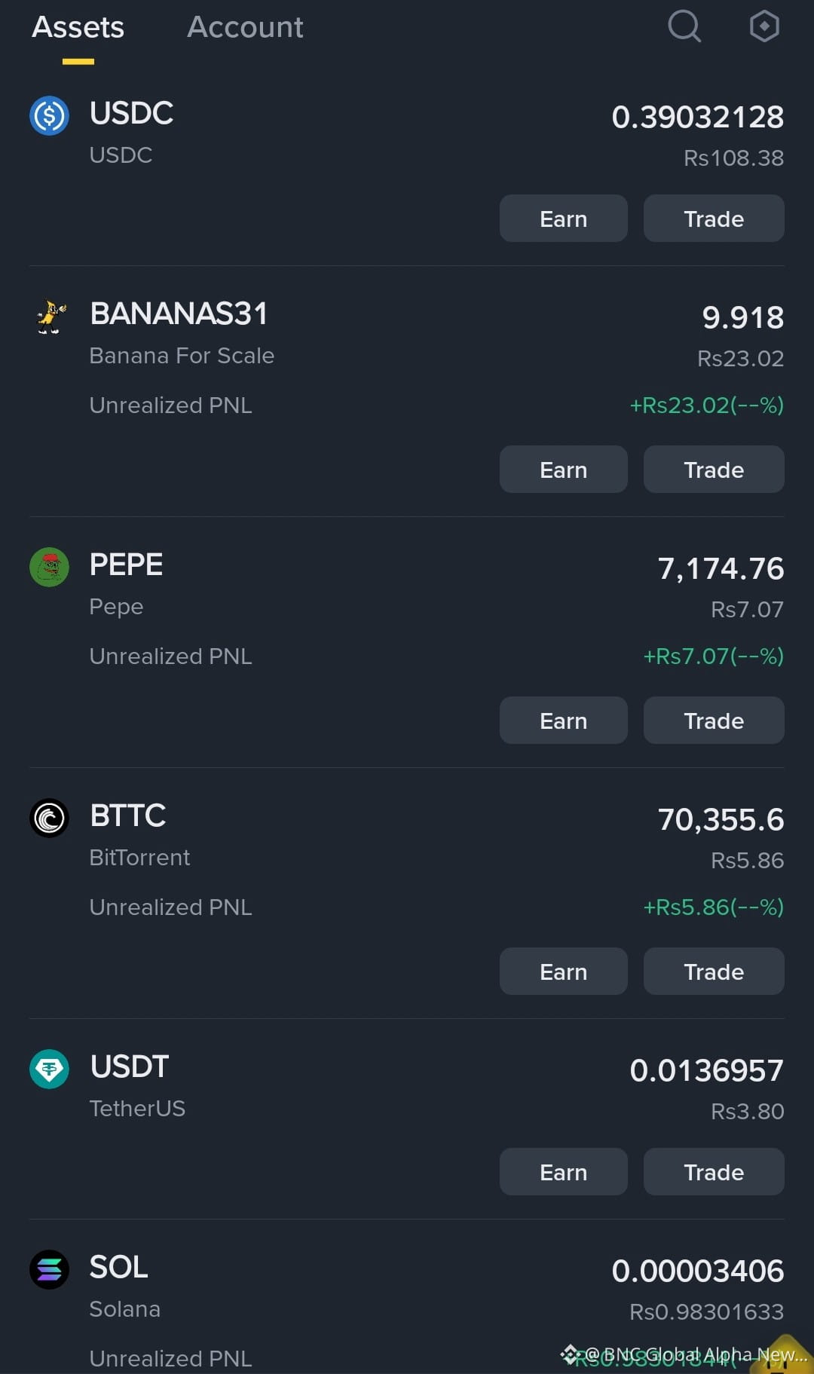Tap the PEPE frog logo
The width and height of the screenshot is (814, 1374).
[x=49, y=567]
